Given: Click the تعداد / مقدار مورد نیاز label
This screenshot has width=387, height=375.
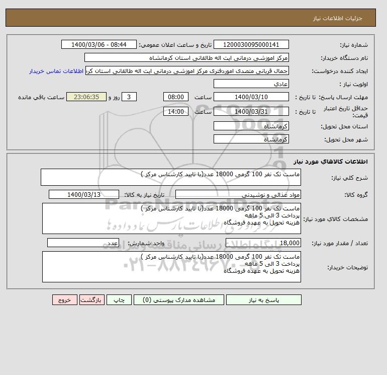Looking at the screenshot, I should click(340, 243).
